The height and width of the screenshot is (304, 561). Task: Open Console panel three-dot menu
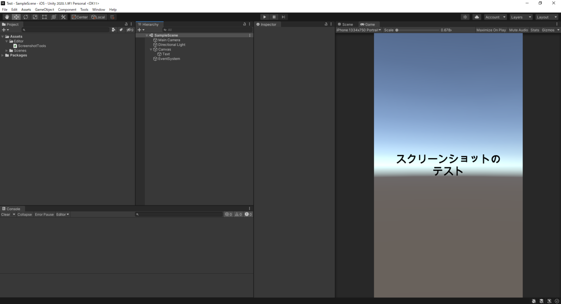(249, 209)
